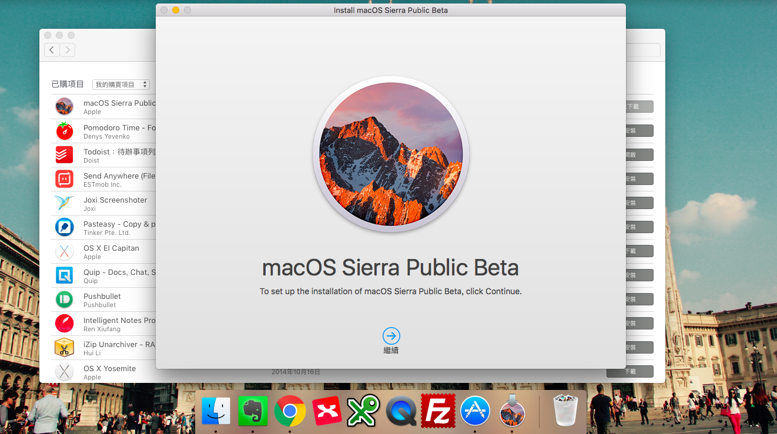Click the Todoist app icon
Screen dimensions: 777x434
tap(64, 154)
